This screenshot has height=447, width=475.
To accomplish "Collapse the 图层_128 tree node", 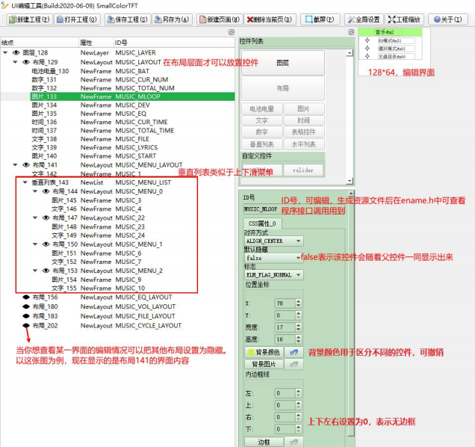I will 5,52.
